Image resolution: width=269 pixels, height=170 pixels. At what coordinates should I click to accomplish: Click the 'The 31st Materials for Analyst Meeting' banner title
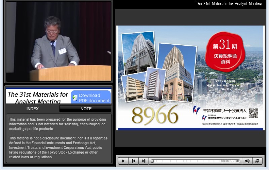(x=38, y=97)
